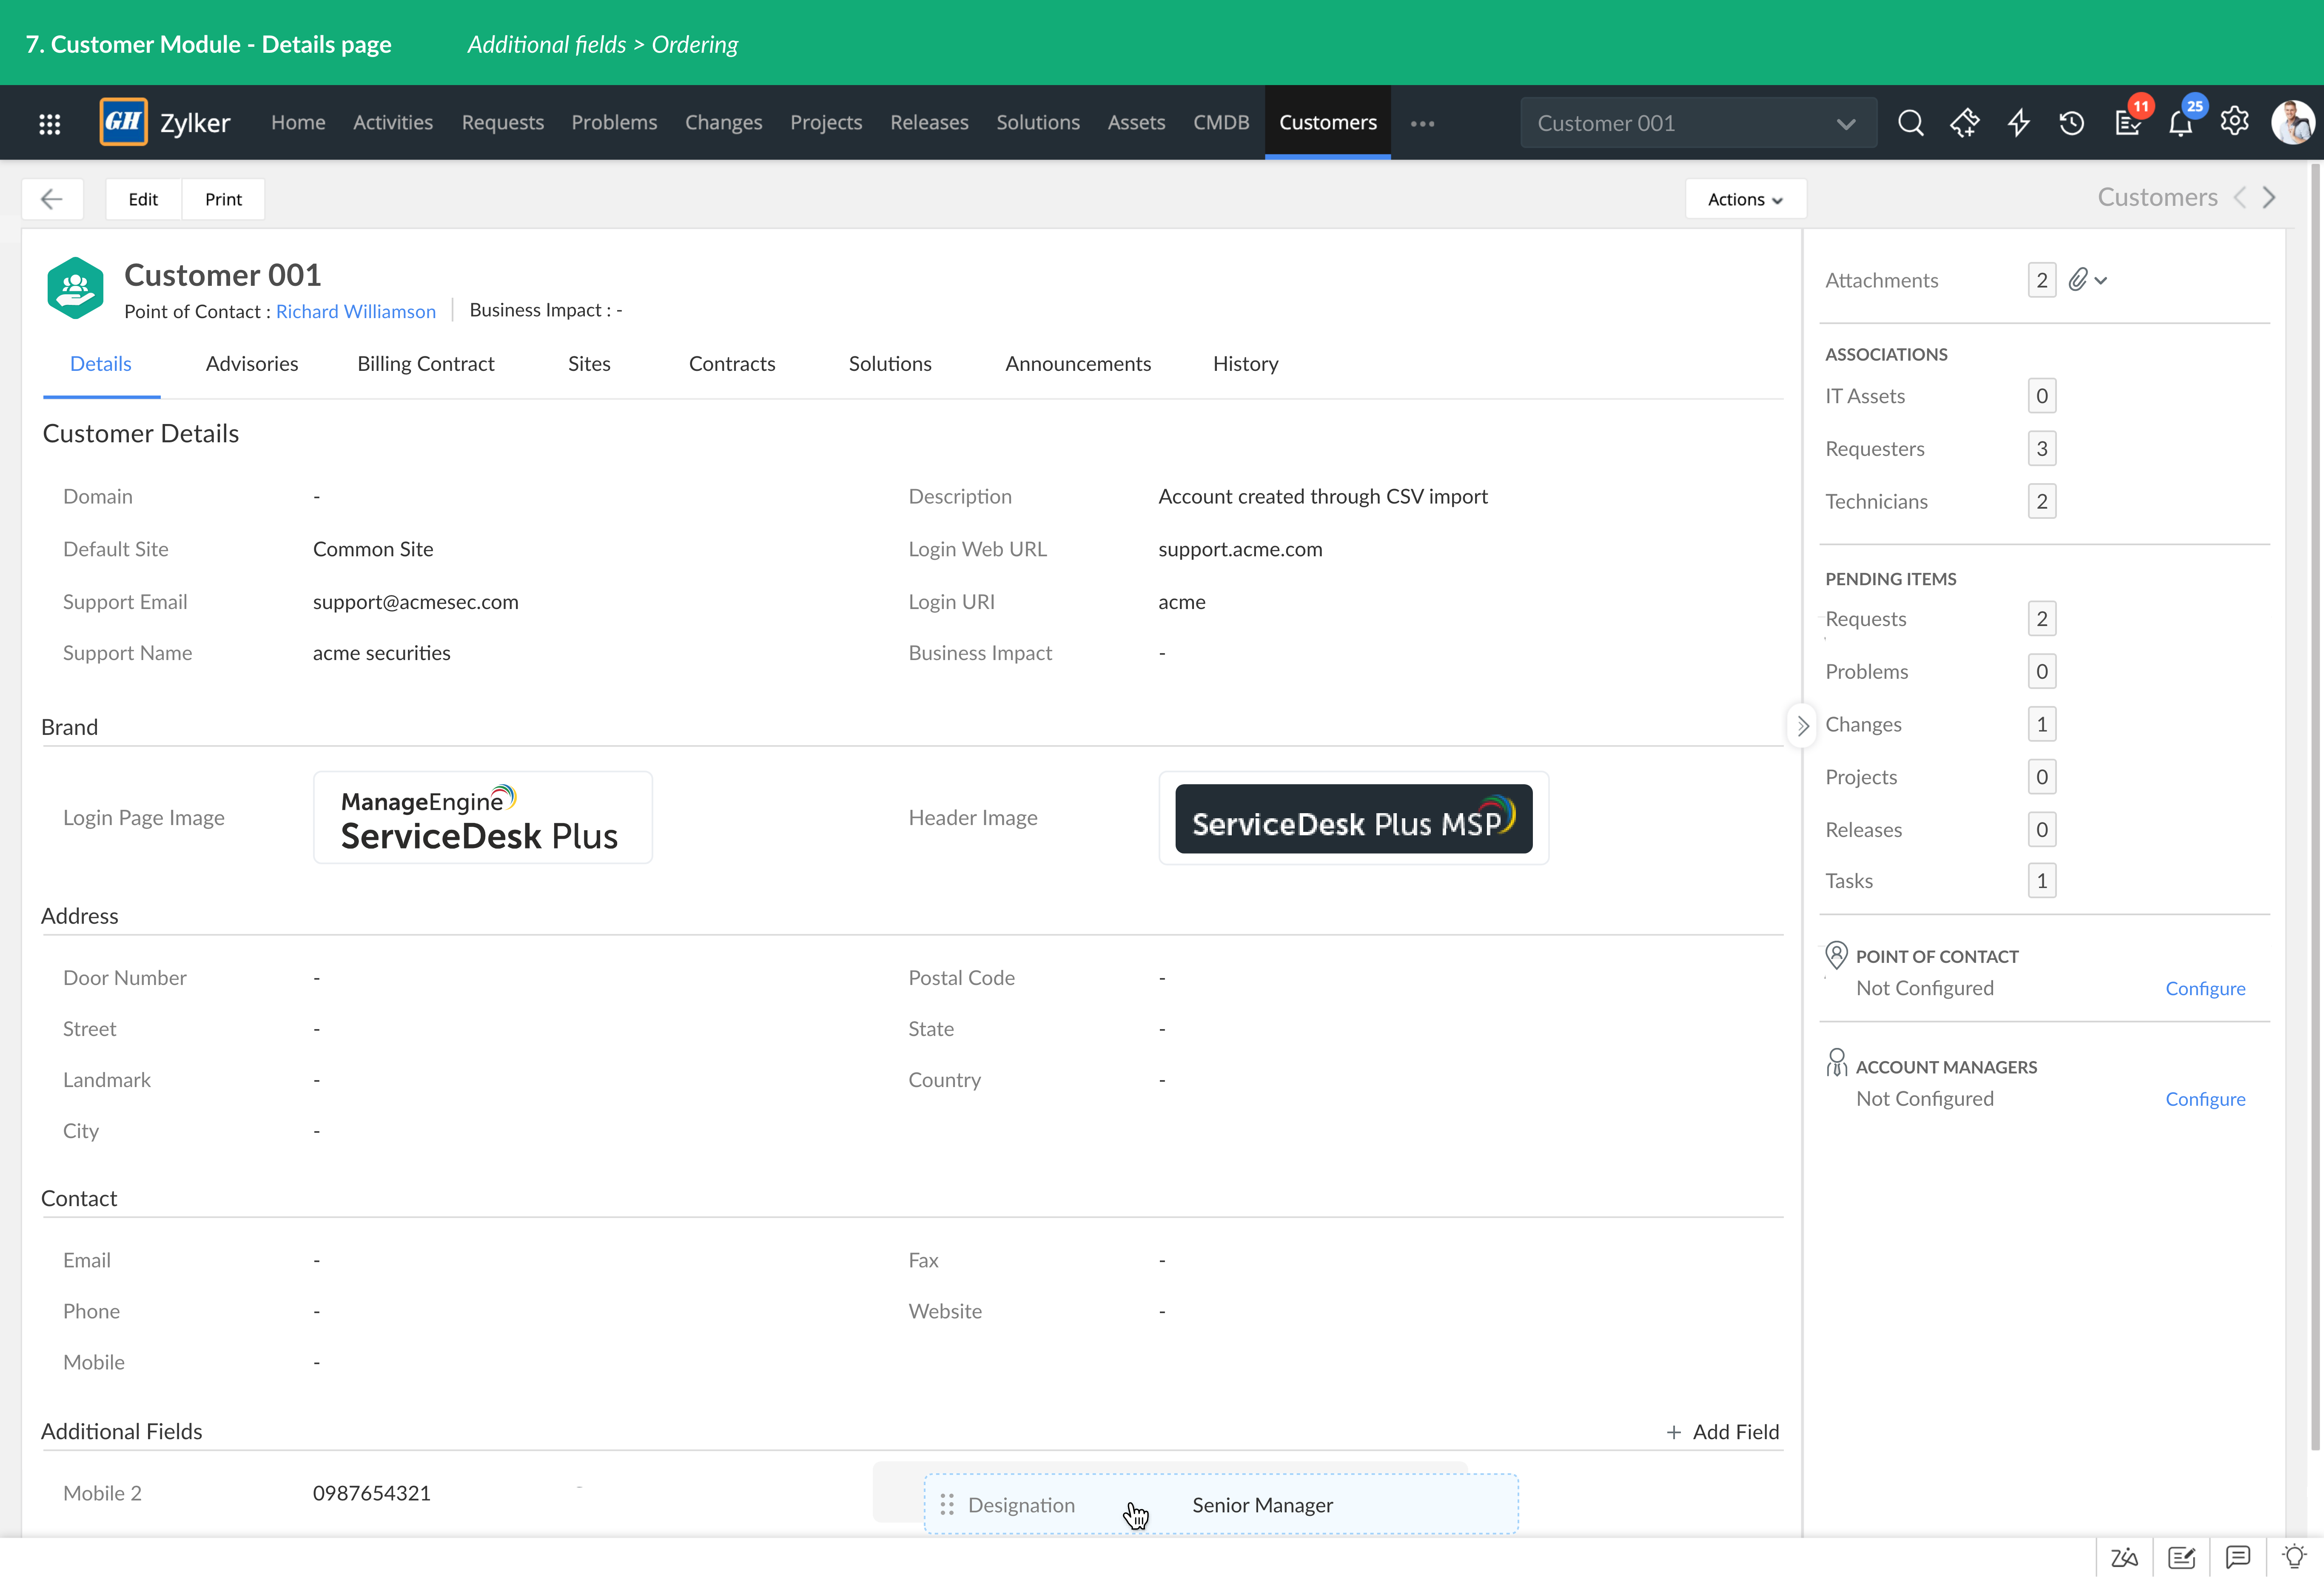This screenshot has height=1577, width=2324.
Task: Open the CMDB module in navbar
Action: [x=1221, y=122]
